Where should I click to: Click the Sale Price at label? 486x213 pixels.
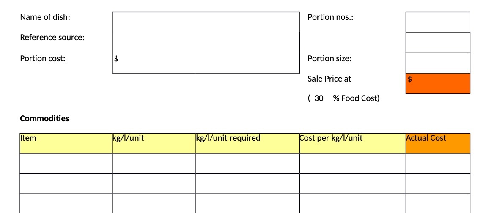pyautogui.click(x=329, y=79)
